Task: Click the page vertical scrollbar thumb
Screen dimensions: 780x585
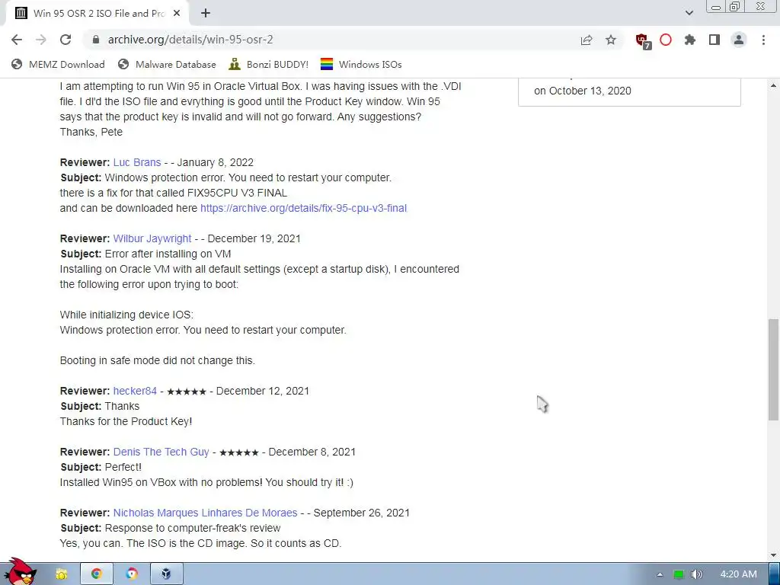Action: tap(773, 369)
